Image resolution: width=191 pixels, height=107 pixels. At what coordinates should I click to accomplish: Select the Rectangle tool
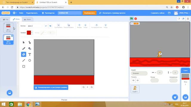click(24, 66)
